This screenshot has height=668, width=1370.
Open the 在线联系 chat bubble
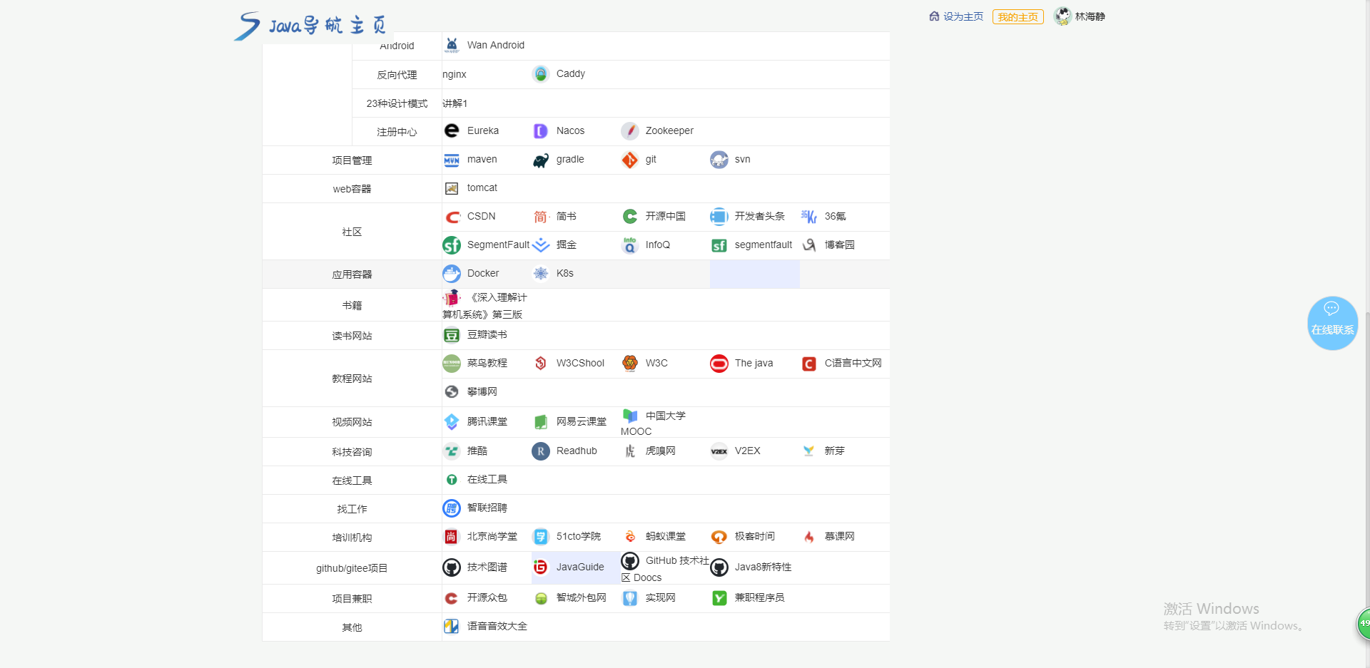[x=1332, y=323]
